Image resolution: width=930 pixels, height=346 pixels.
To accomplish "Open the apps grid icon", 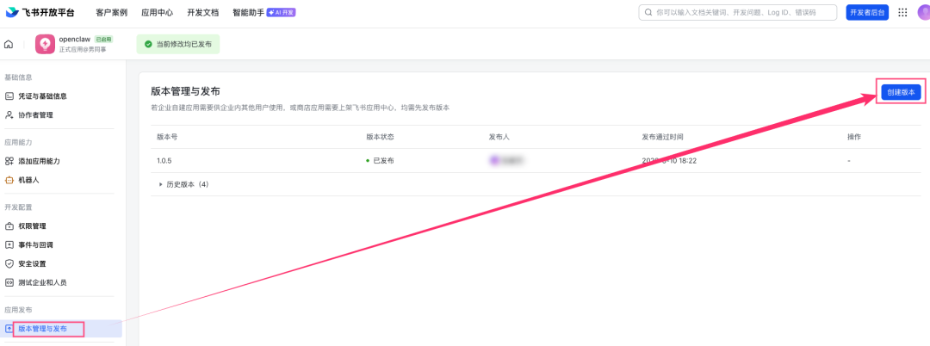I will [902, 12].
